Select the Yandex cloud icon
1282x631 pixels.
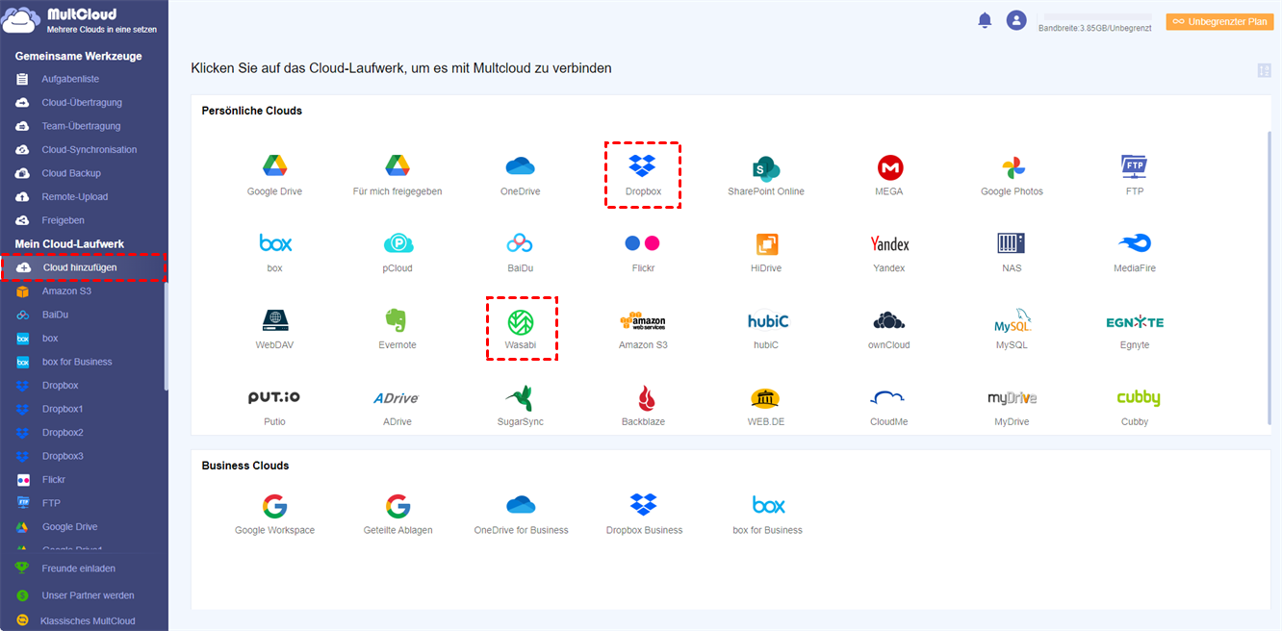pos(889,243)
